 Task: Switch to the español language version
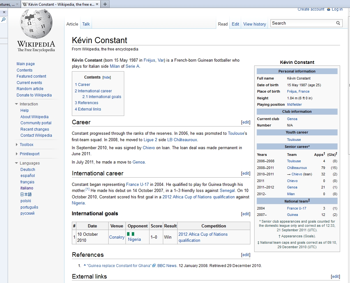[28, 176]
